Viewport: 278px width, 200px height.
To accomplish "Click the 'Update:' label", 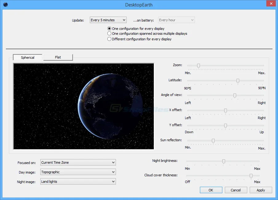I will tap(78, 20).
